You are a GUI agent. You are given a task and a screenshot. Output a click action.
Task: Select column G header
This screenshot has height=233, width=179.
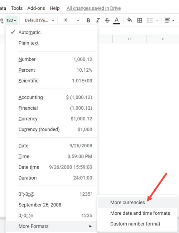pos(130,39)
